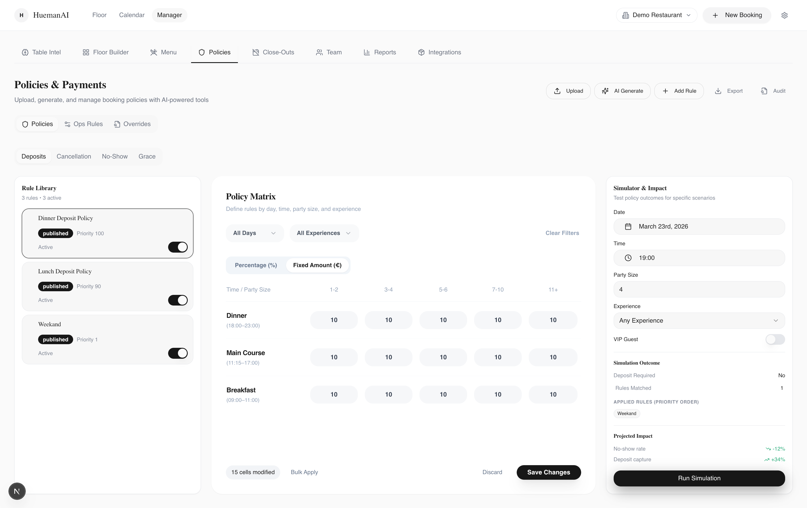Switch to the Cancellation tab
The height and width of the screenshot is (508, 807).
pyautogui.click(x=74, y=156)
